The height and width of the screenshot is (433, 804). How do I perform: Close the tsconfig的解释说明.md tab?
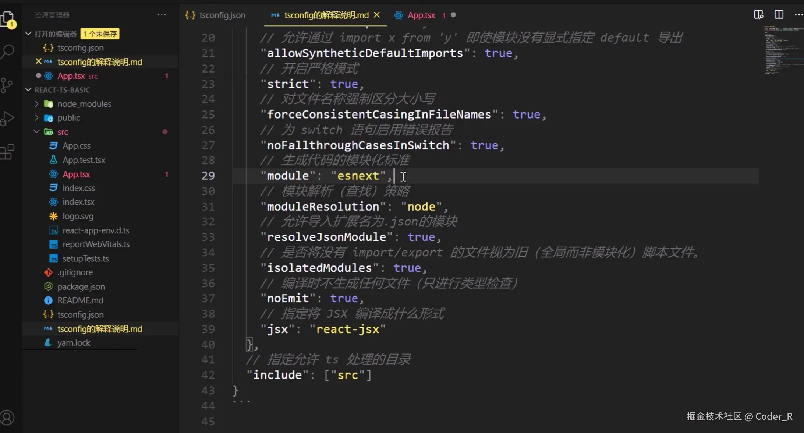coord(377,15)
